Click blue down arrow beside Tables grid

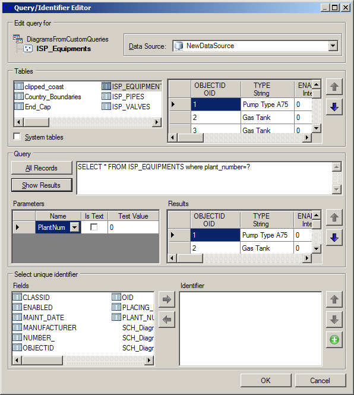click(334, 107)
